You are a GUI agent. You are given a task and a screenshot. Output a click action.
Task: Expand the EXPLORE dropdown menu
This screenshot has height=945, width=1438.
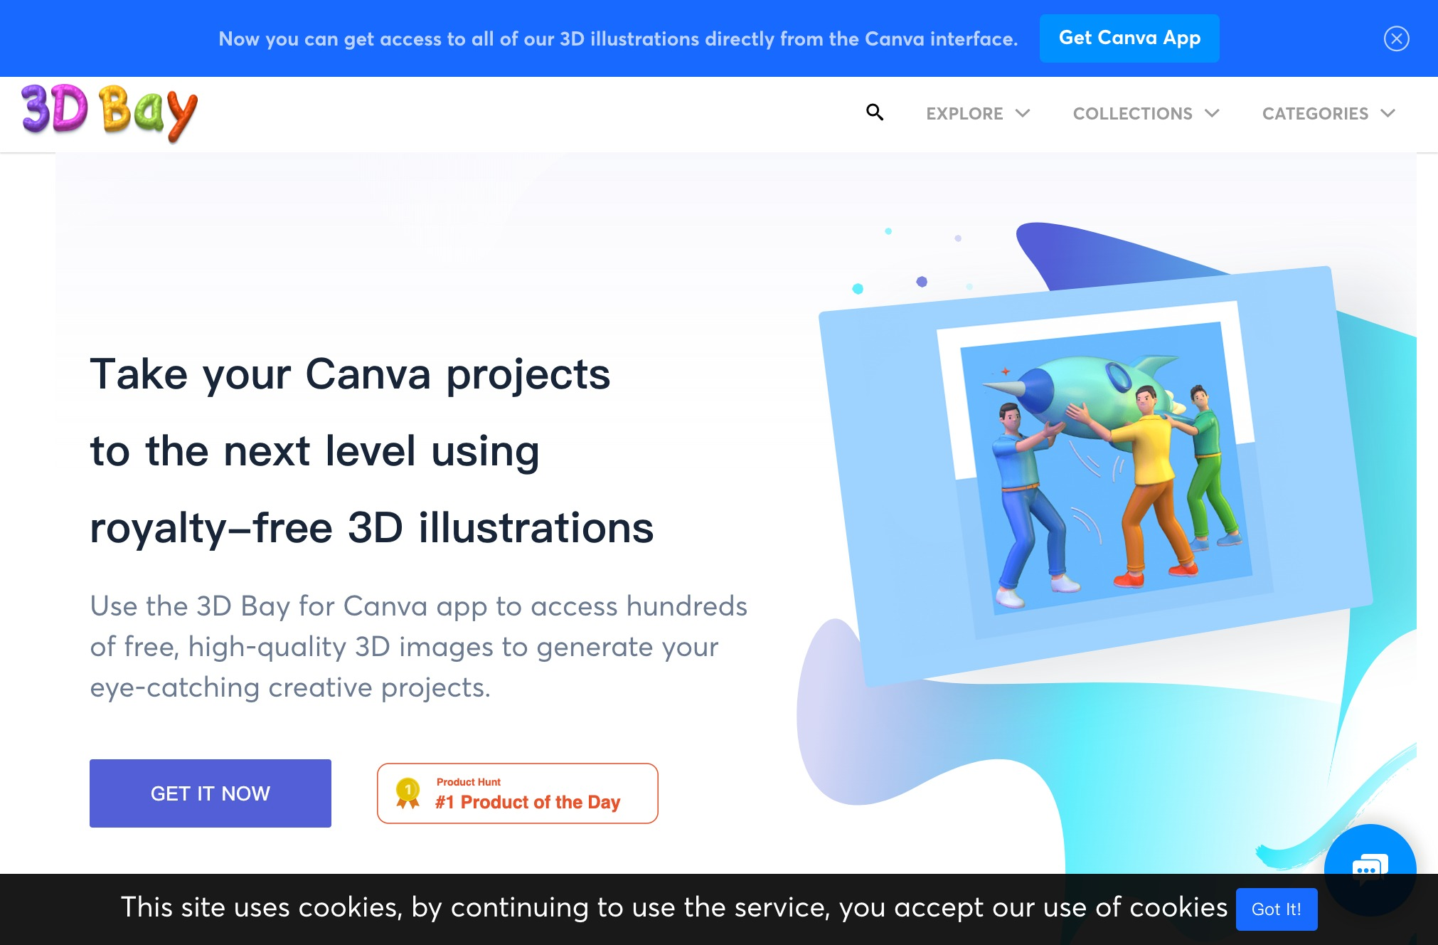point(974,114)
